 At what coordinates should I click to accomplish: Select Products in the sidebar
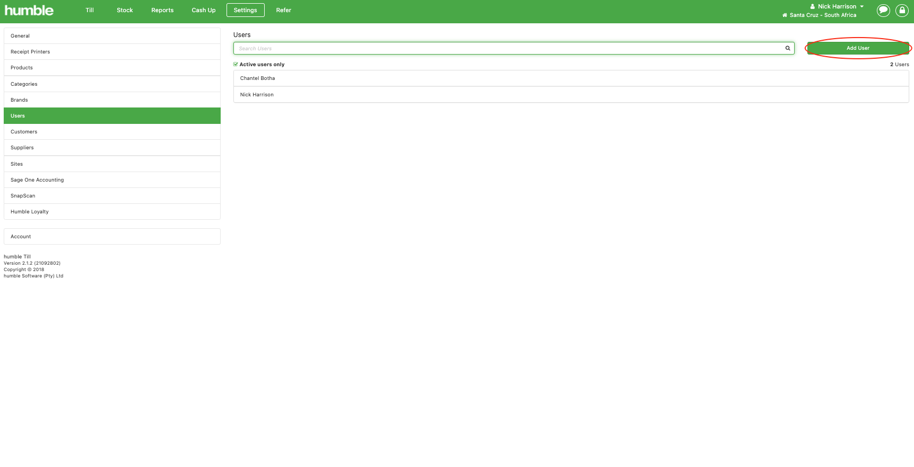112,68
